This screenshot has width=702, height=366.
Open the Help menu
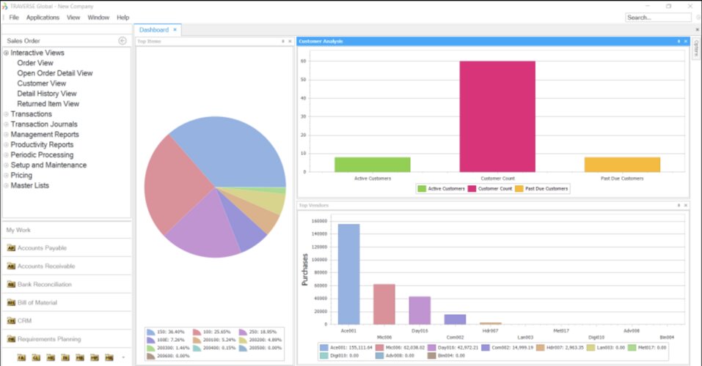coord(123,18)
